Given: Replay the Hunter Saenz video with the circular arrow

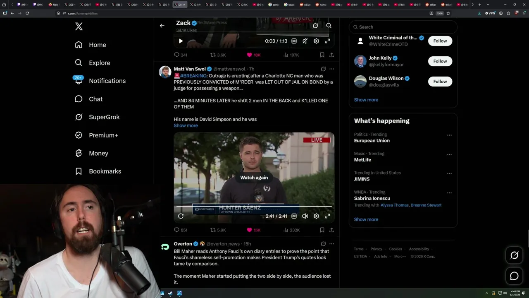Looking at the screenshot, I should coord(181,216).
